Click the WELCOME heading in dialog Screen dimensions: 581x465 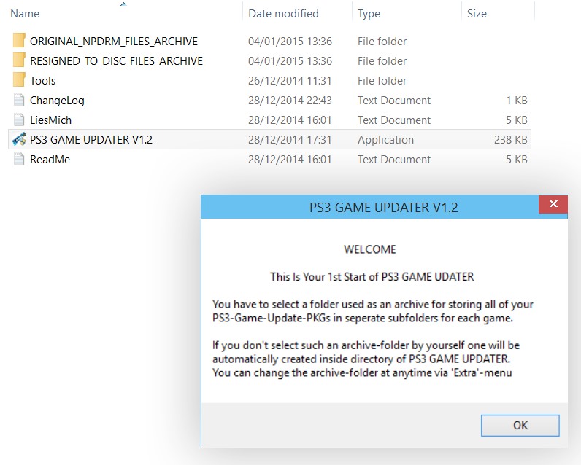370,249
